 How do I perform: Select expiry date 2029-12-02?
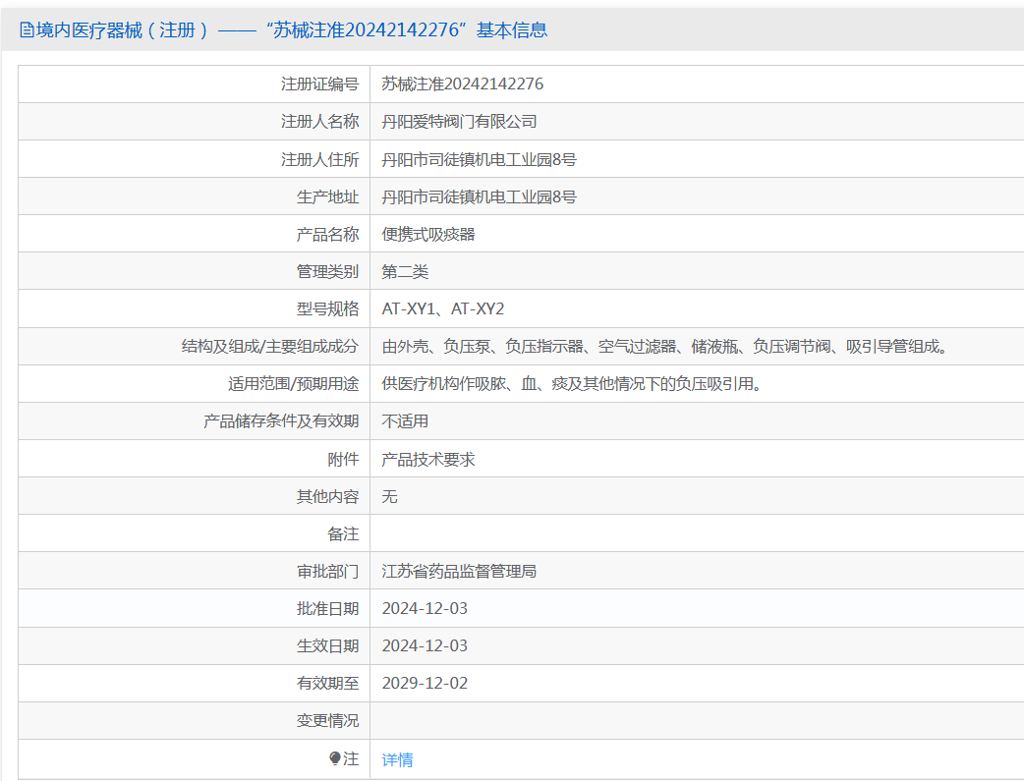(x=425, y=683)
